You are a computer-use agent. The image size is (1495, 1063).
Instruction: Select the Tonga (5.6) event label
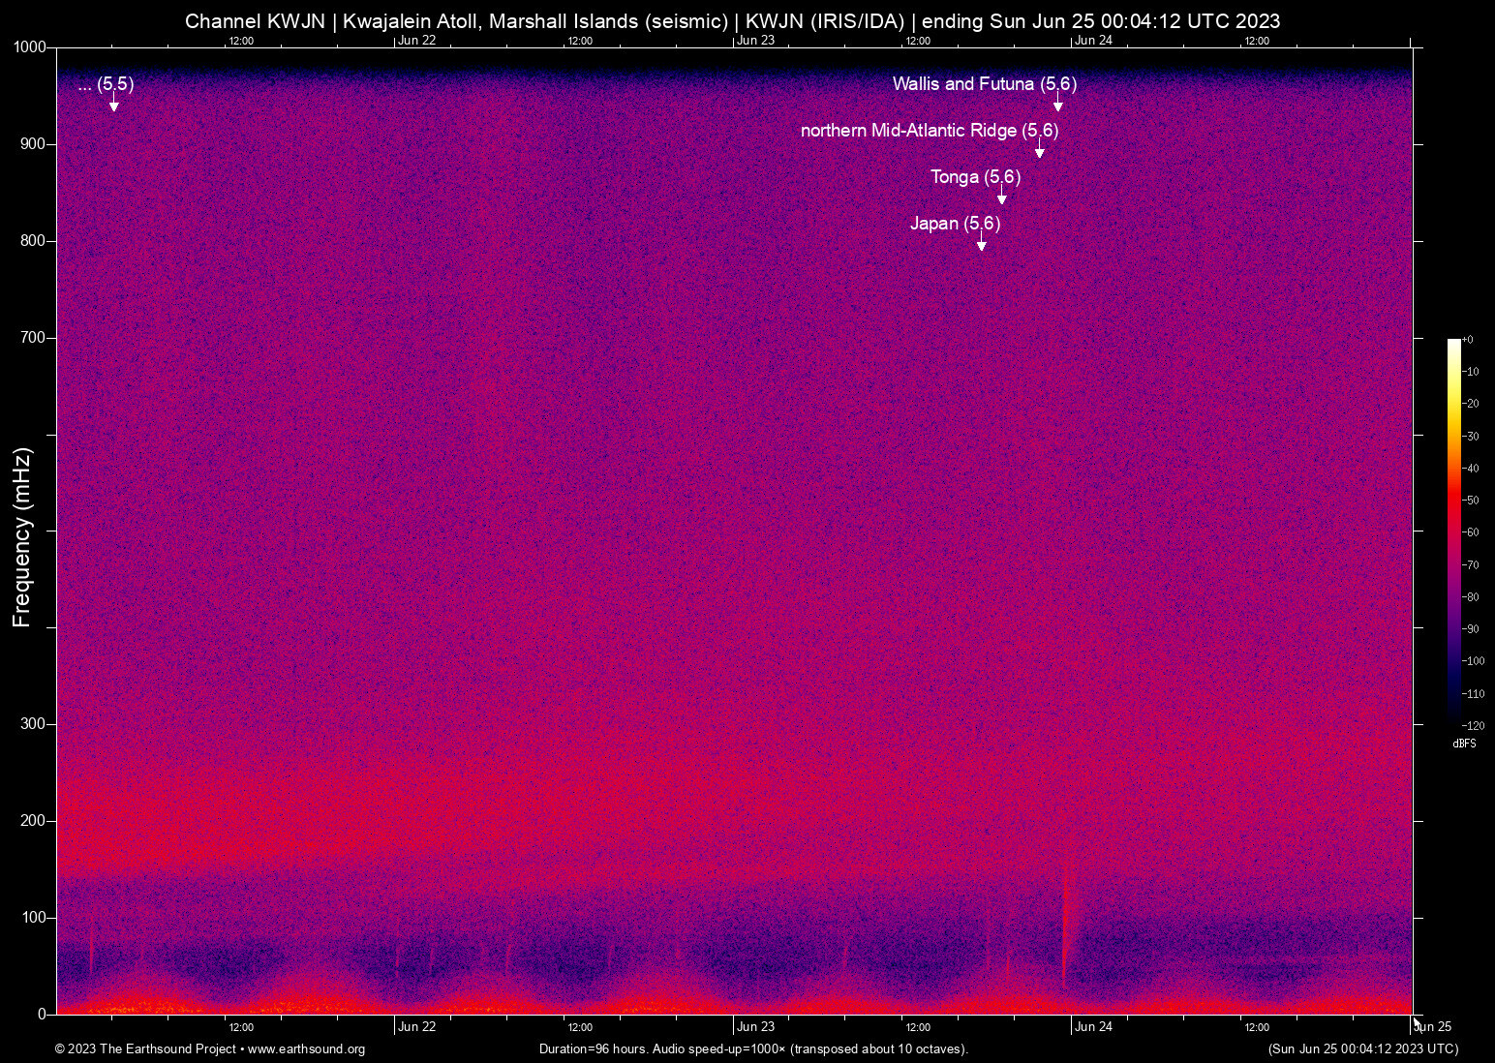(x=975, y=177)
